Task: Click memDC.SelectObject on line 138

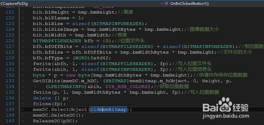Action: click(x=60, y=110)
